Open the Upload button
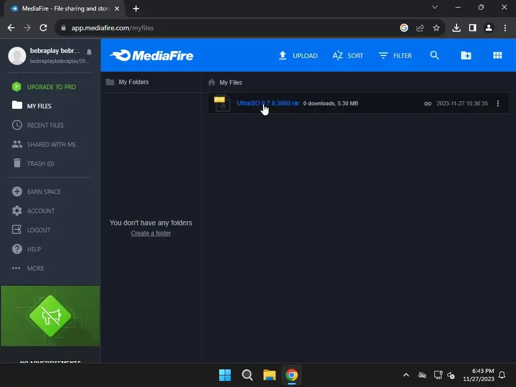 pyautogui.click(x=298, y=55)
